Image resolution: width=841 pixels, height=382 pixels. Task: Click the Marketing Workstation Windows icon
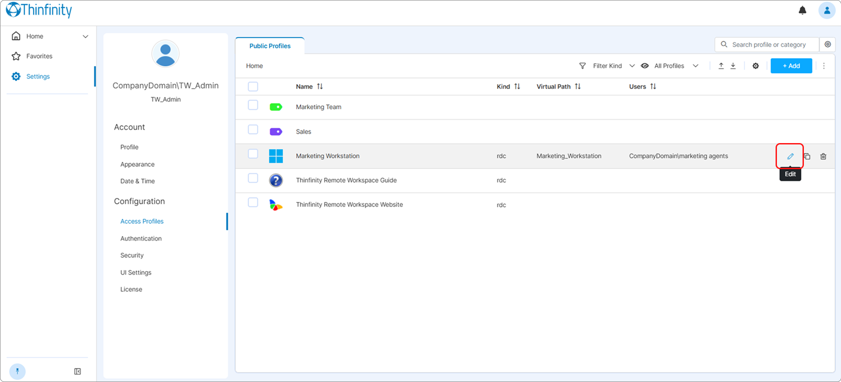click(x=276, y=156)
